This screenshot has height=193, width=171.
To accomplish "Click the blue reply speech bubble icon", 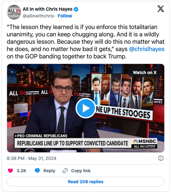I will coord(37,170).
